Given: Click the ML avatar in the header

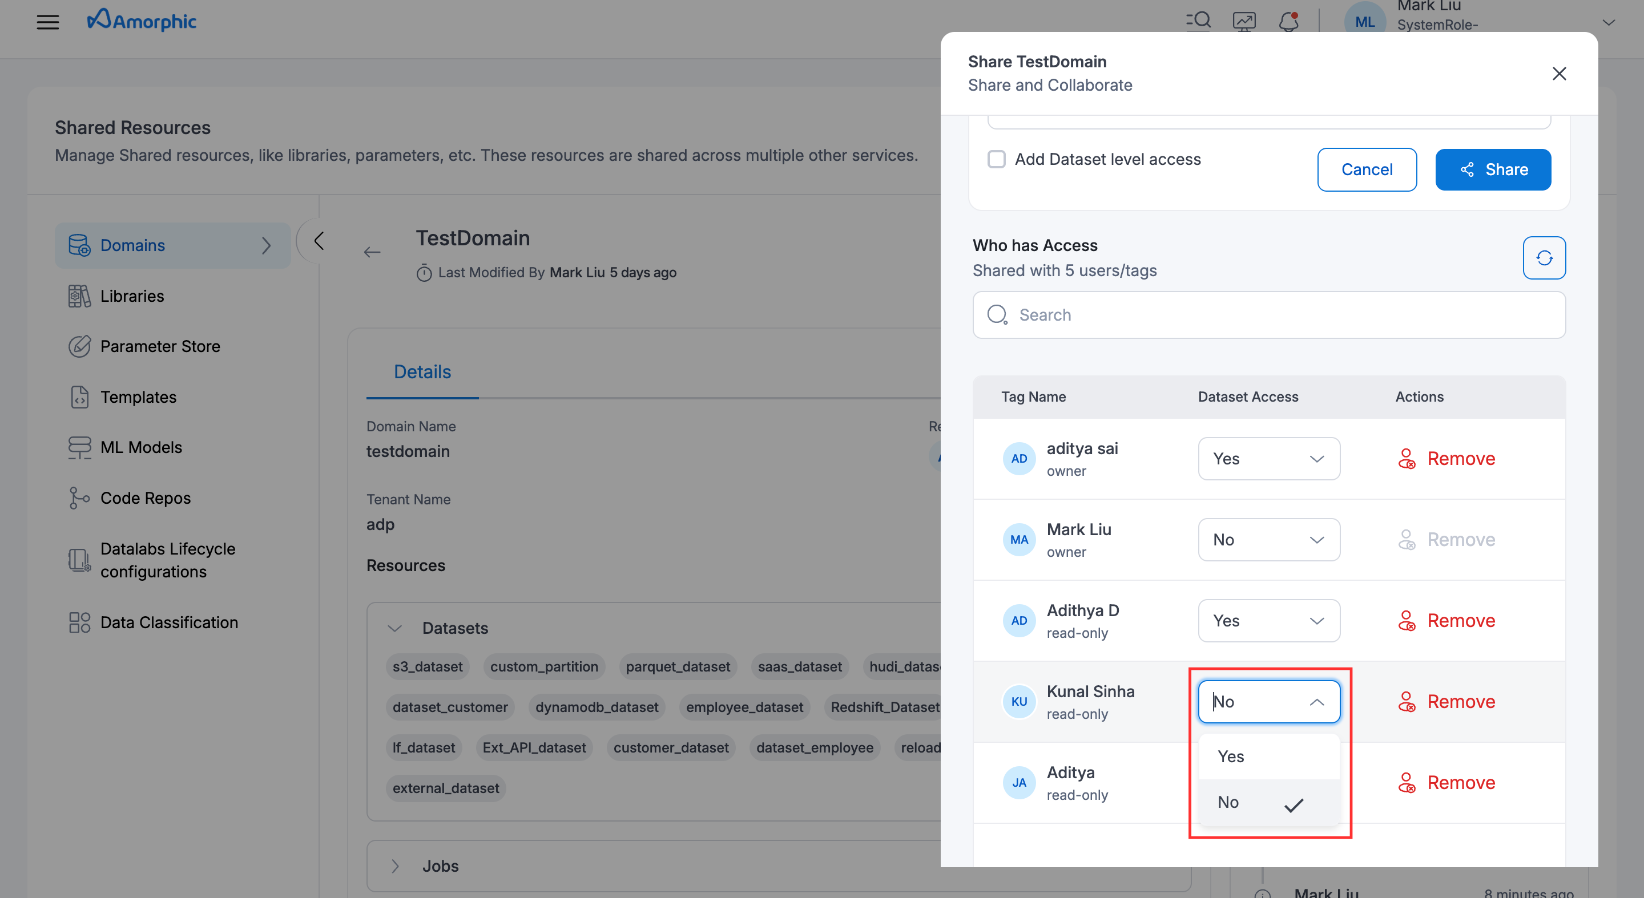Looking at the screenshot, I should tap(1364, 22).
